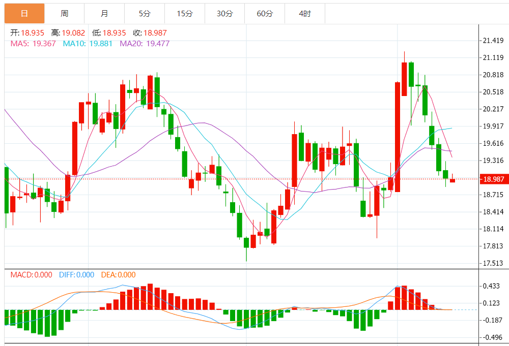Click the 18.114 price axis label
Screen dimensions: 509x346
493,229
